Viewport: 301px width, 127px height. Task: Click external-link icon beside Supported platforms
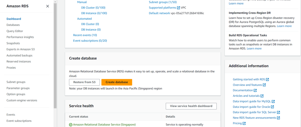(x=178, y=8)
